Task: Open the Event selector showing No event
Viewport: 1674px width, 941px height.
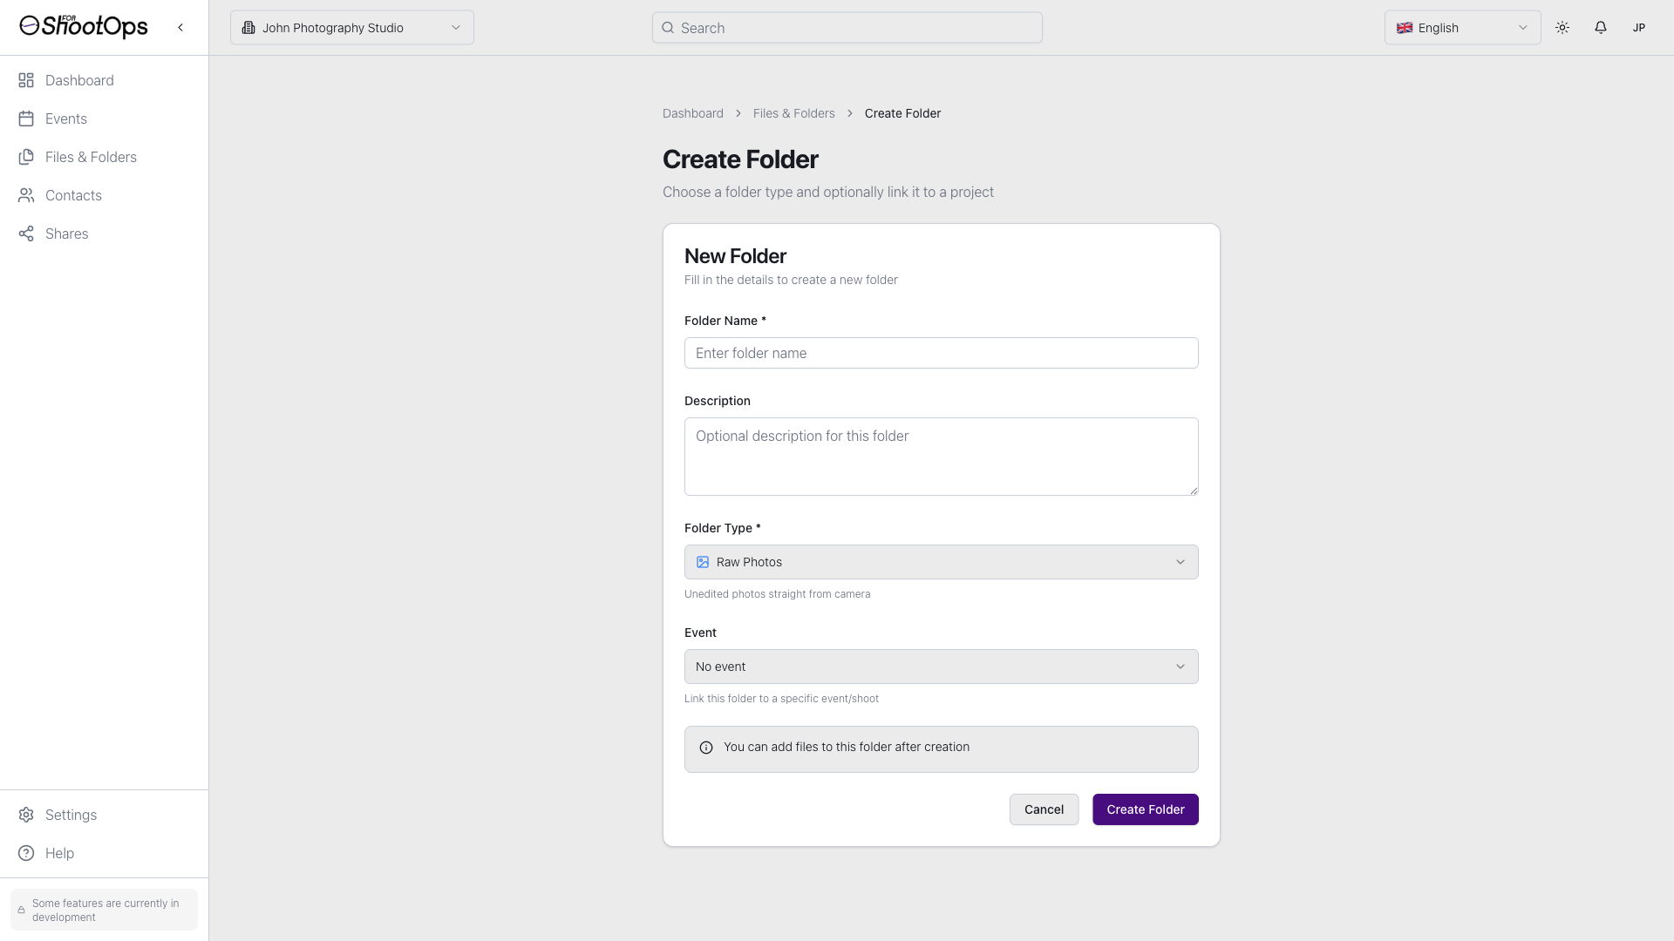Action: tap(941, 667)
